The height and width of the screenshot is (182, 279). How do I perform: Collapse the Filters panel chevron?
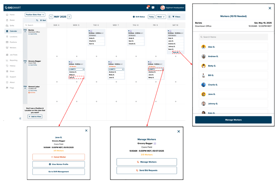pos(170,17)
